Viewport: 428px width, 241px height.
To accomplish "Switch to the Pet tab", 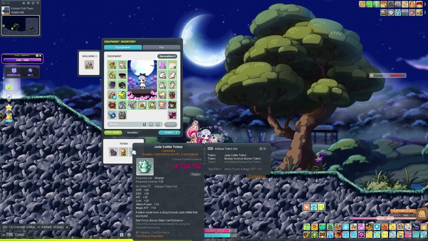I will (x=162, y=48).
